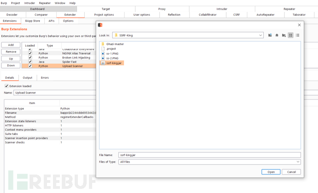Uncheck loaded box for NGINX Alias Traversal

point(30,53)
